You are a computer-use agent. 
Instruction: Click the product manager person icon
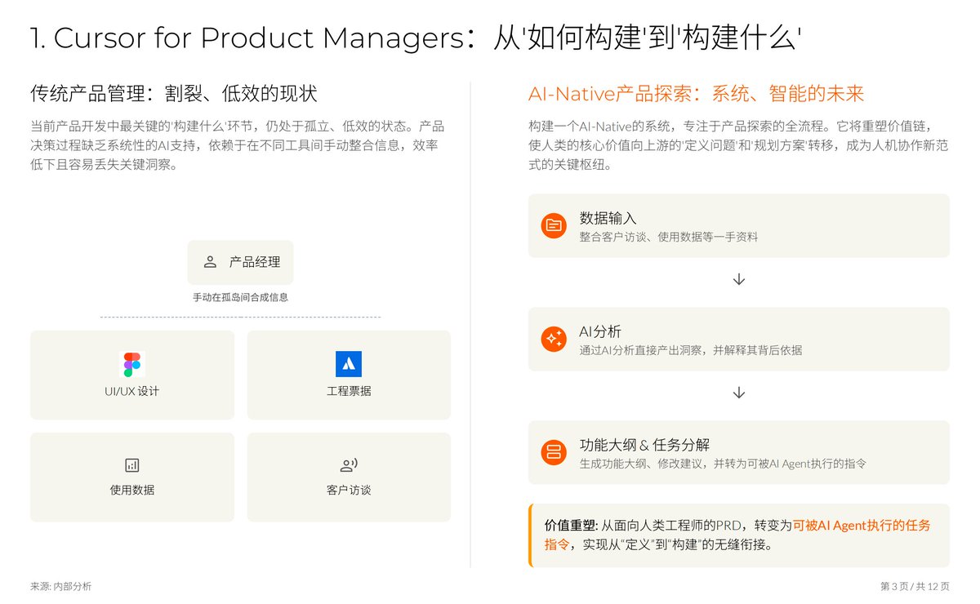[210, 262]
